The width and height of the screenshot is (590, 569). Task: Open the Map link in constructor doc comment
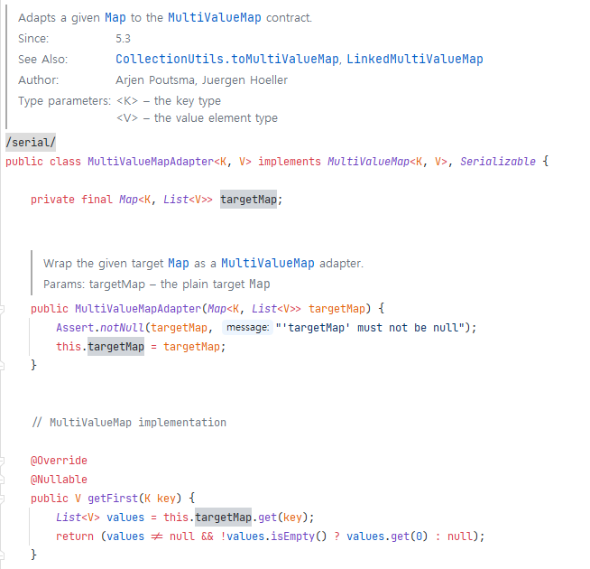tap(179, 263)
